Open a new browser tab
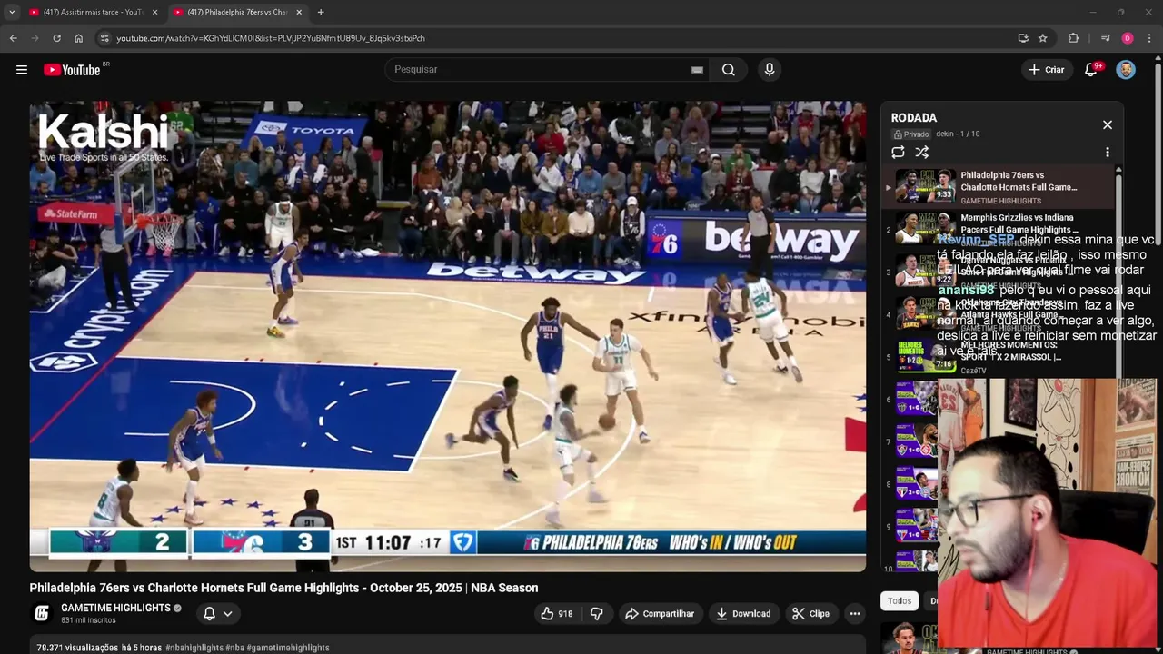 [x=321, y=12]
